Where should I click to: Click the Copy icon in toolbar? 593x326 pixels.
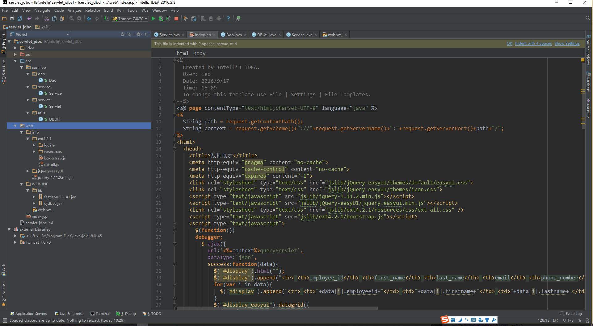click(x=54, y=19)
